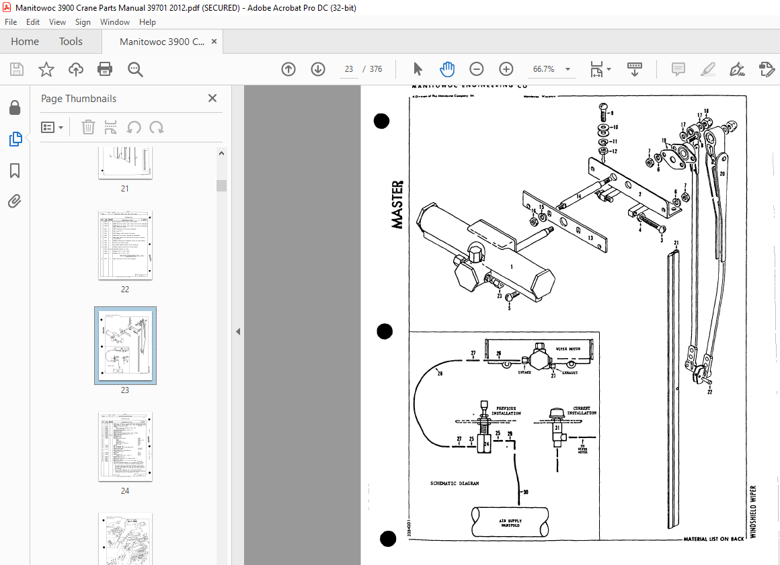This screenshot has width=780, height=565.
Task: Activate the Hand pan tool
Action: point(447,69)
